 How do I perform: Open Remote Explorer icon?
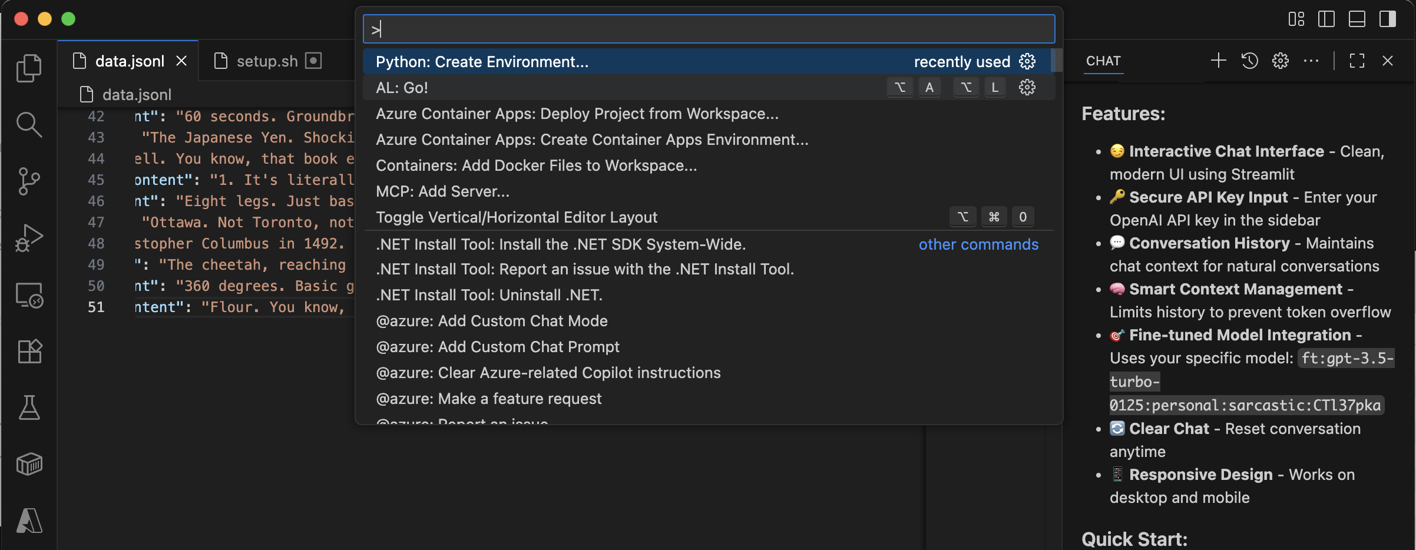pos(29,295)
